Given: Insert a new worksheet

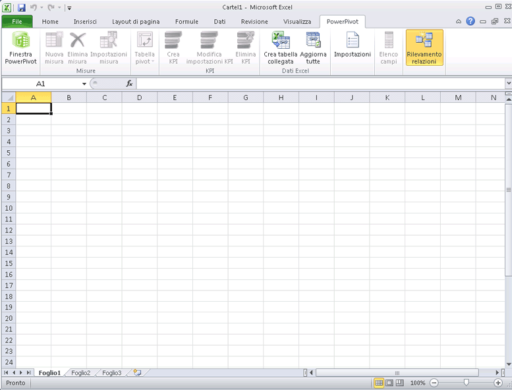Looking at the screenshot, I should coord(138,372).
